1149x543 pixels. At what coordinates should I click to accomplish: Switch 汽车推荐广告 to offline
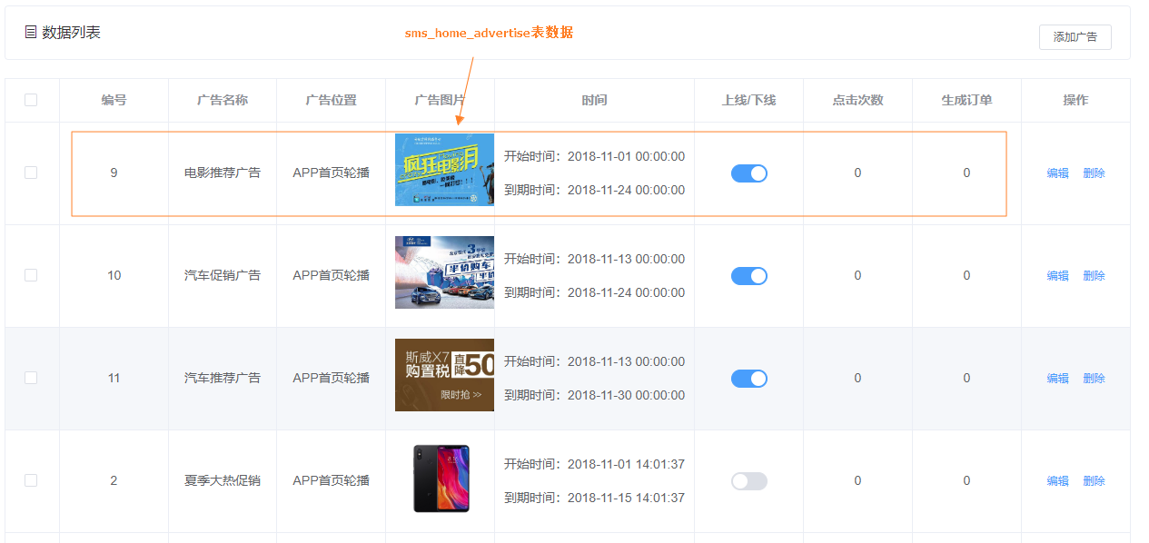pyautogui.click(x=748, y=378)
